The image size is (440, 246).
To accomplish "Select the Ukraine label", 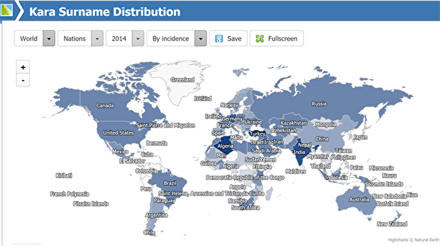I will pos(253,122).
